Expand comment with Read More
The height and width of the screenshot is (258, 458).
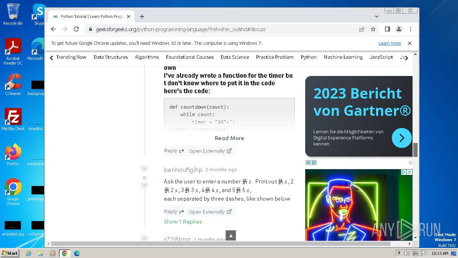229,138
